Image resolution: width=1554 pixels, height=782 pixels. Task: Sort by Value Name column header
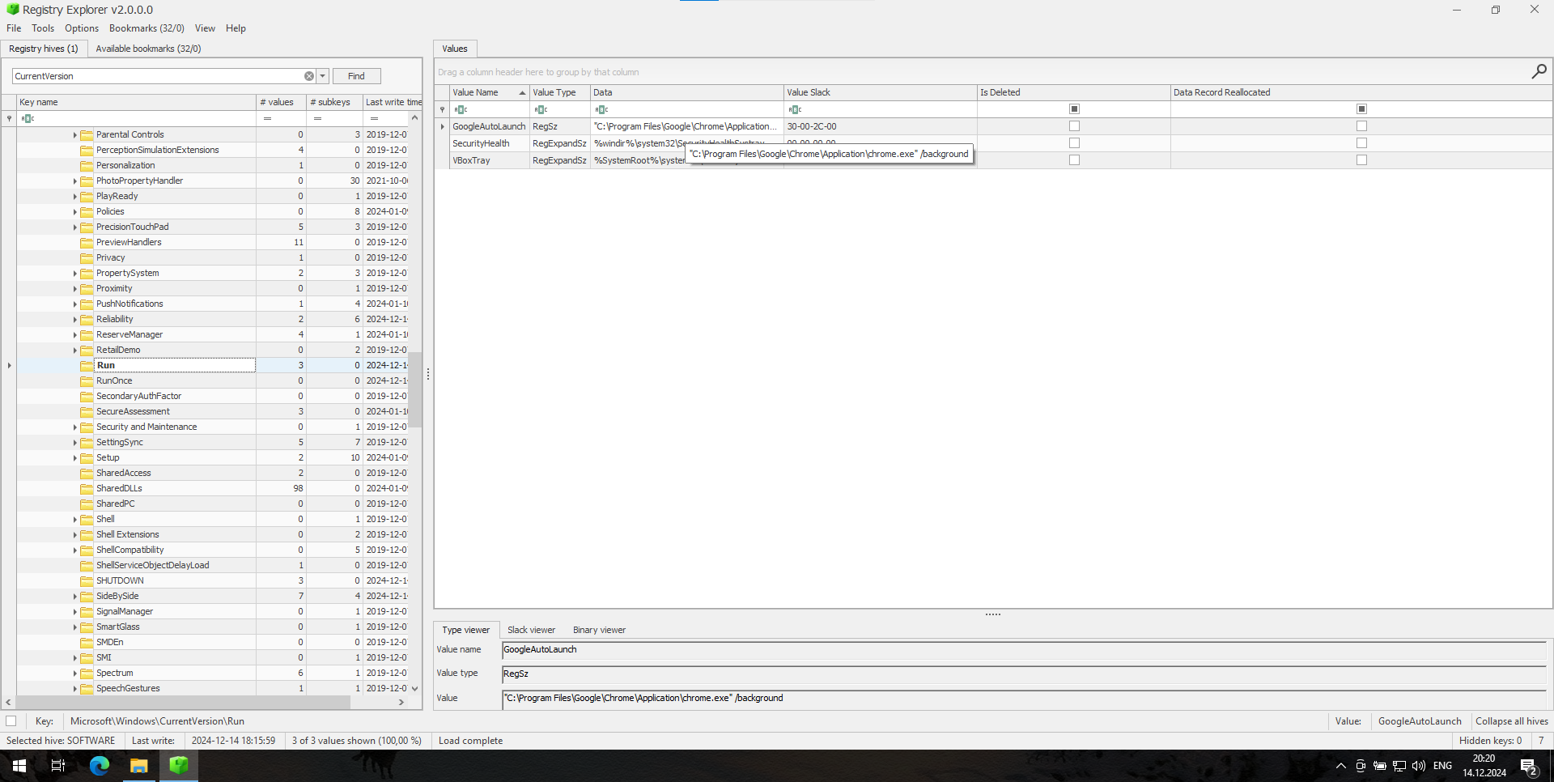tap(488, 92)
